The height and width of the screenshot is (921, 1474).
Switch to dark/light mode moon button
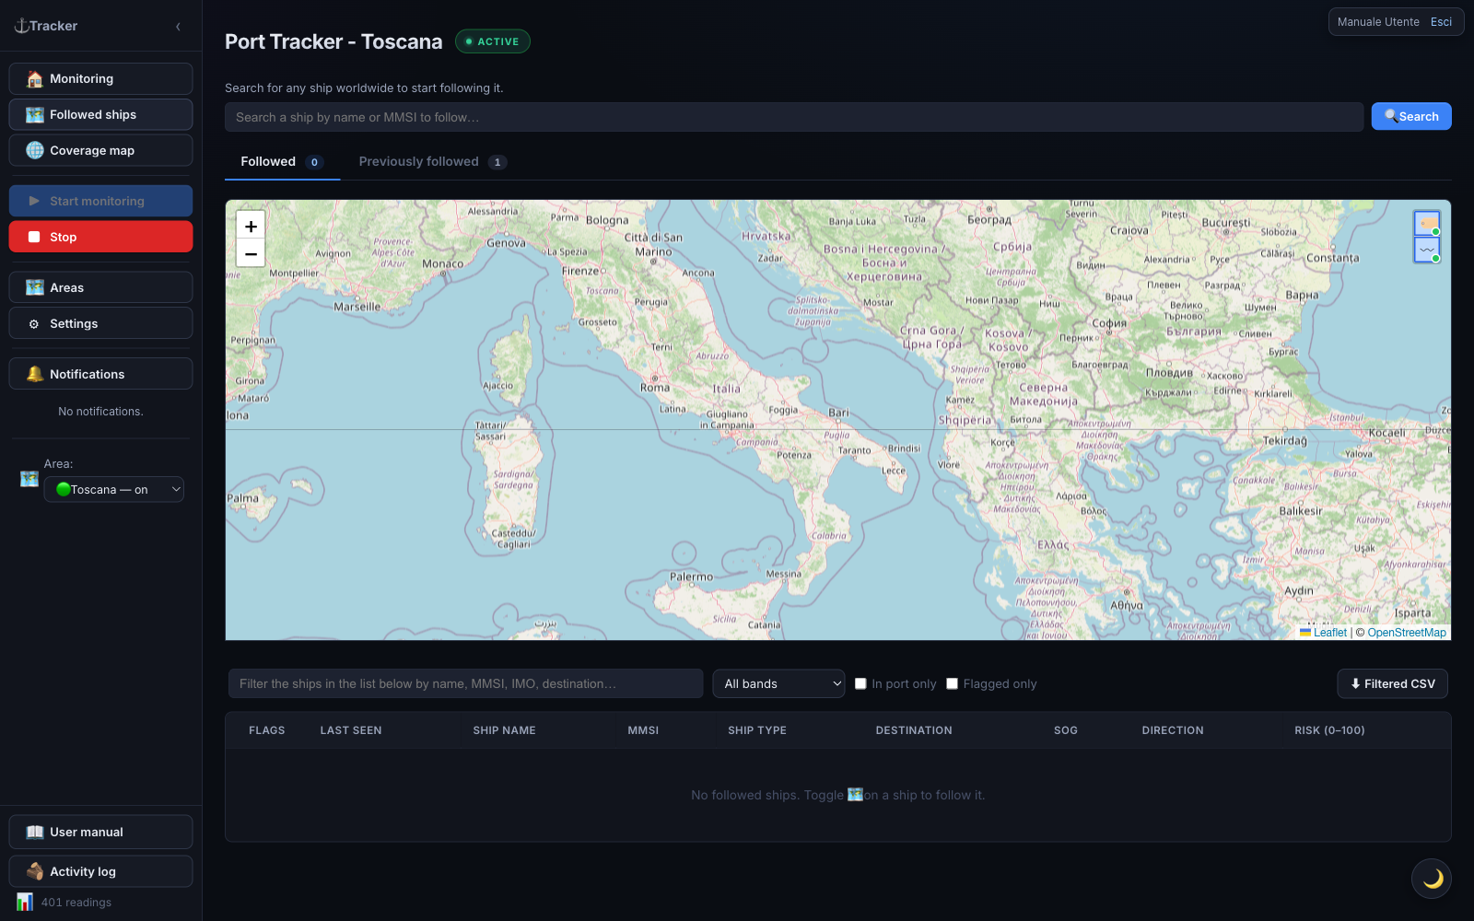[1432, 879]
